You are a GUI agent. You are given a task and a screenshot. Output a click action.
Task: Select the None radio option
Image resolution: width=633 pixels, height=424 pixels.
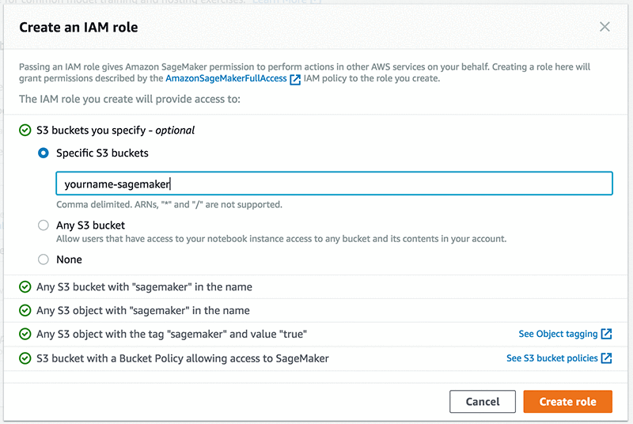tap(44, 259)
